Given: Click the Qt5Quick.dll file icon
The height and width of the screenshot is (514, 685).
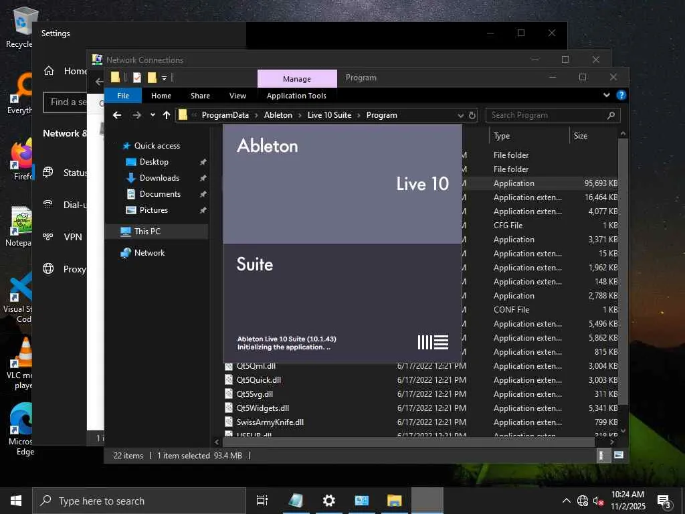Looking at the screenshot, I should (x=229, y=380).
